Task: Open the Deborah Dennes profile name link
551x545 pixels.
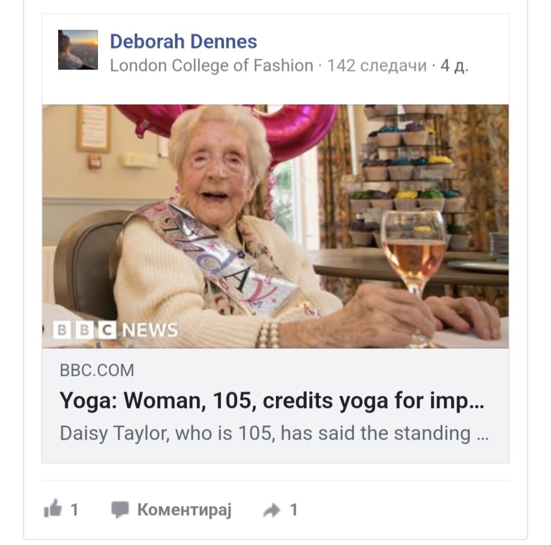Action: pyautogui.click(x=183, y=41)
